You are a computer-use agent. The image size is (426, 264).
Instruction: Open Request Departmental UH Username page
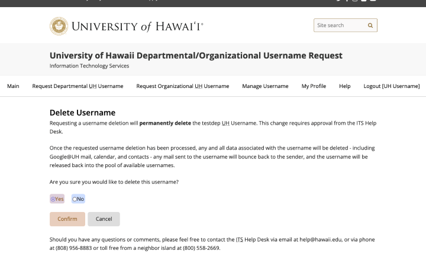click(78, 86)
